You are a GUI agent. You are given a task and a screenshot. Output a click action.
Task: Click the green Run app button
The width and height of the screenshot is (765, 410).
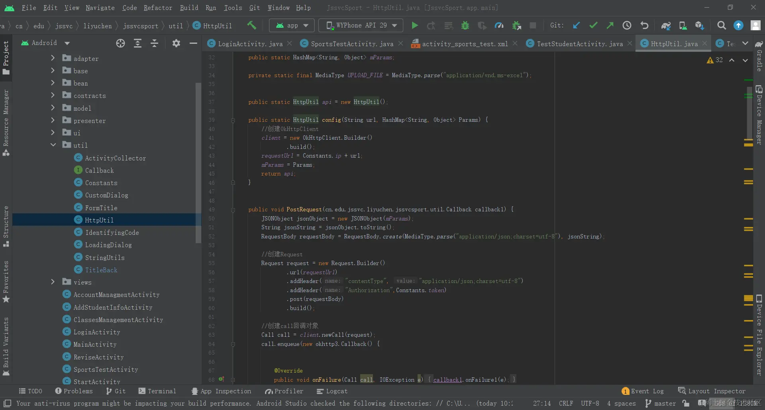coord(414,25)
